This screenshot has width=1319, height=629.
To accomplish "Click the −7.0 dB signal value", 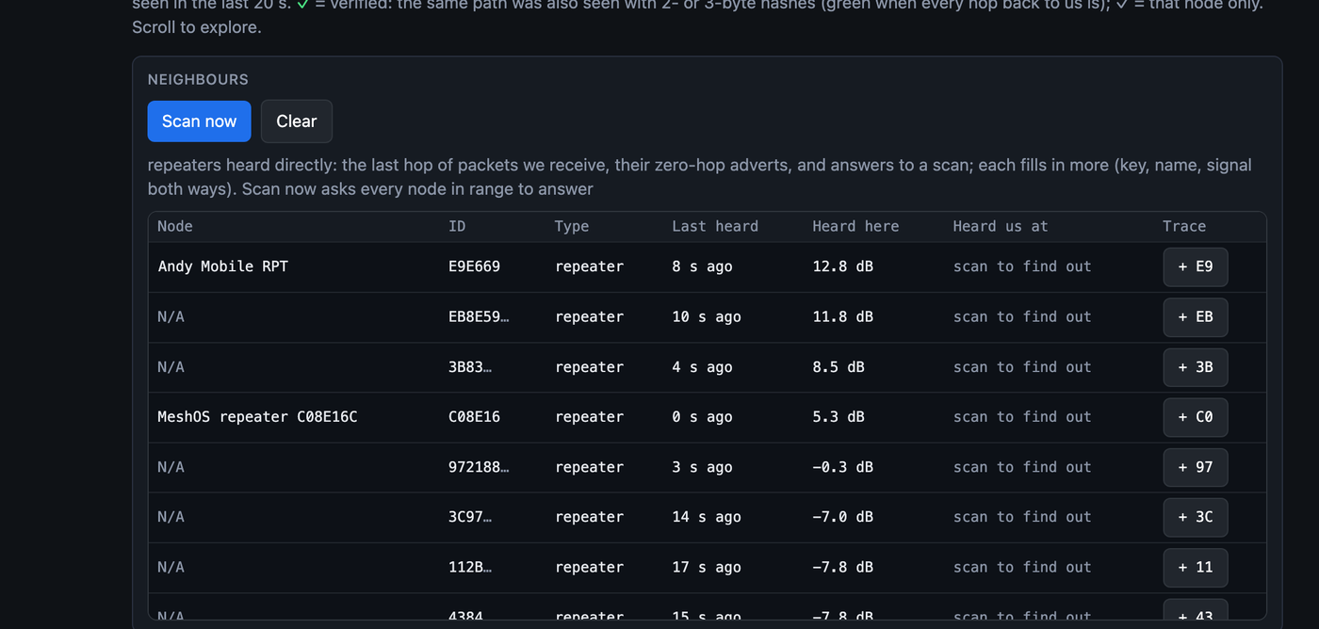I will pyautogui.click(x=842, y=517).
